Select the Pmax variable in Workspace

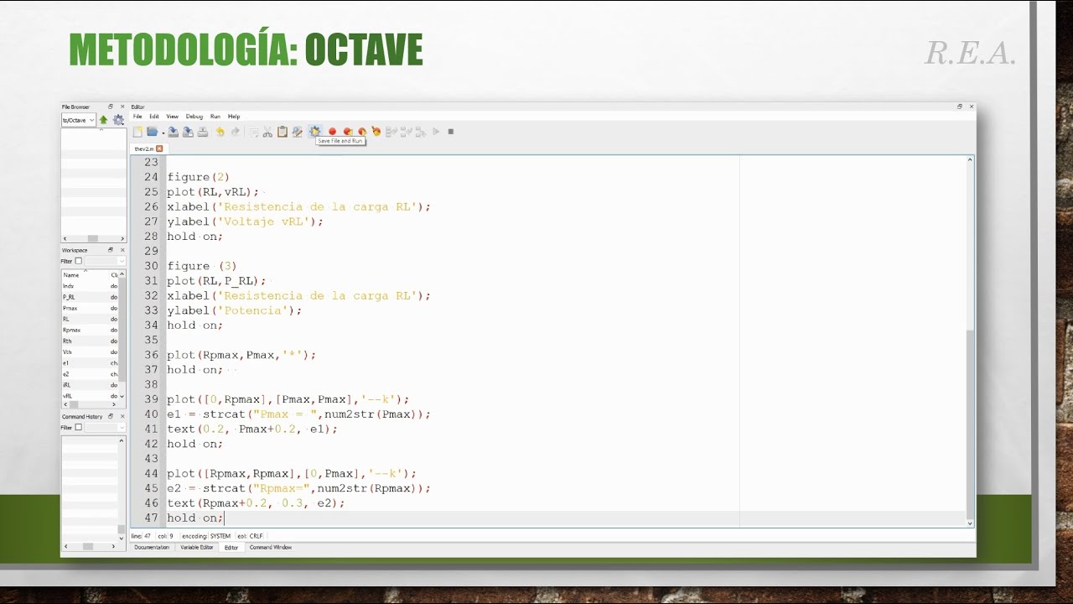click(70, 308)
